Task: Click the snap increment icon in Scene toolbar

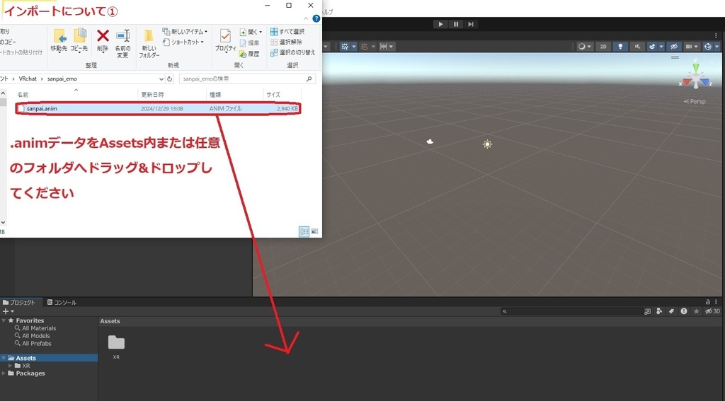Action: pos(365,46)
